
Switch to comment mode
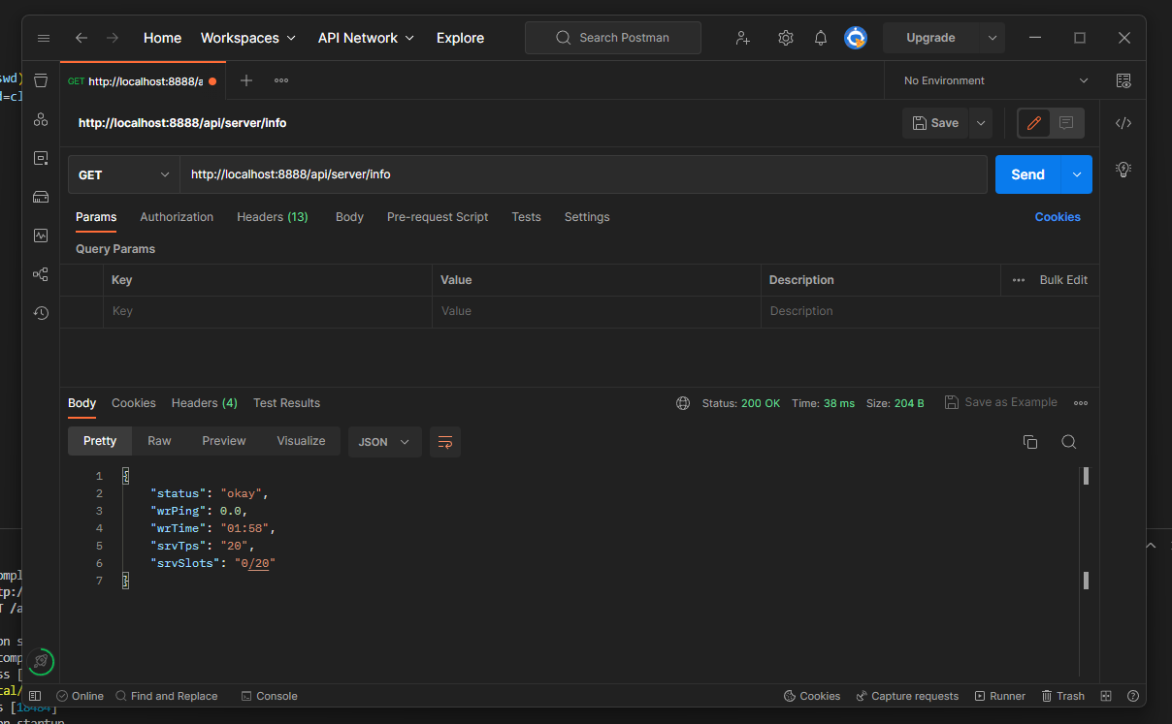click(1066, 123)
